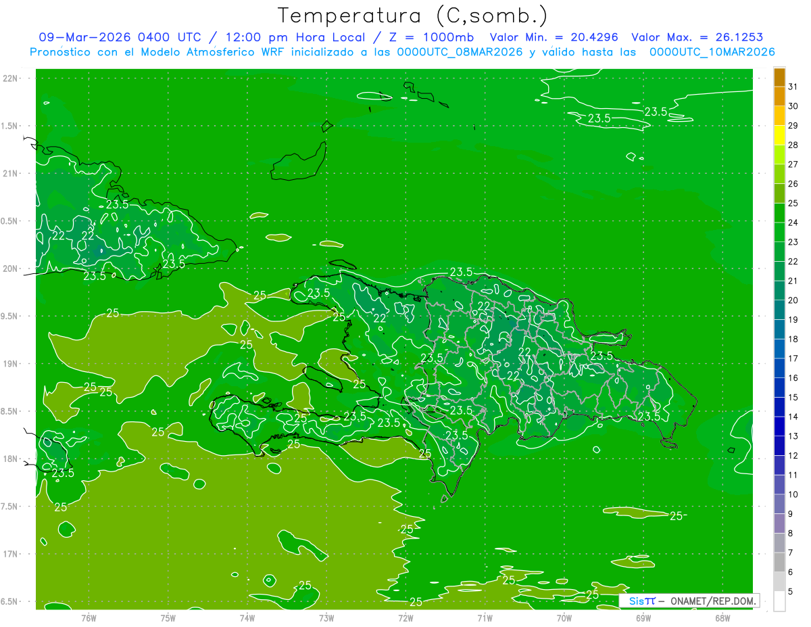Viewport: 811px width, 627px height.
Task: Pick the white swatch below label 5
Action: tap(779, 601)
